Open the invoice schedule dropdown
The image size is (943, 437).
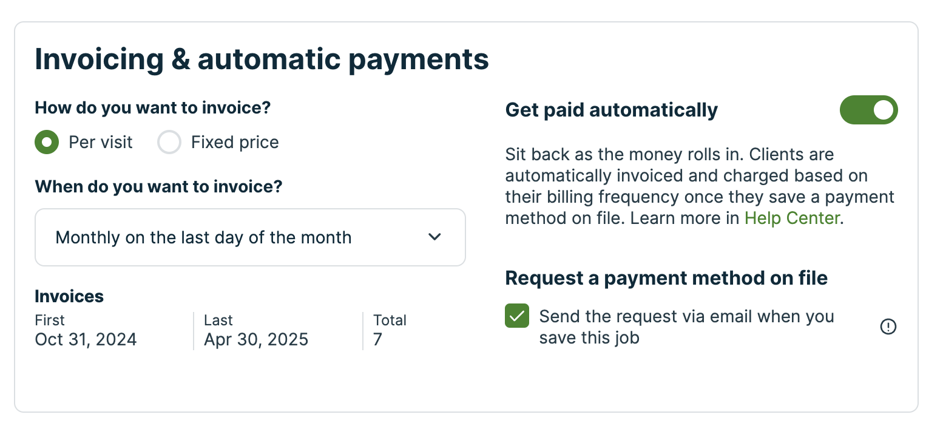tap(250, 237)
